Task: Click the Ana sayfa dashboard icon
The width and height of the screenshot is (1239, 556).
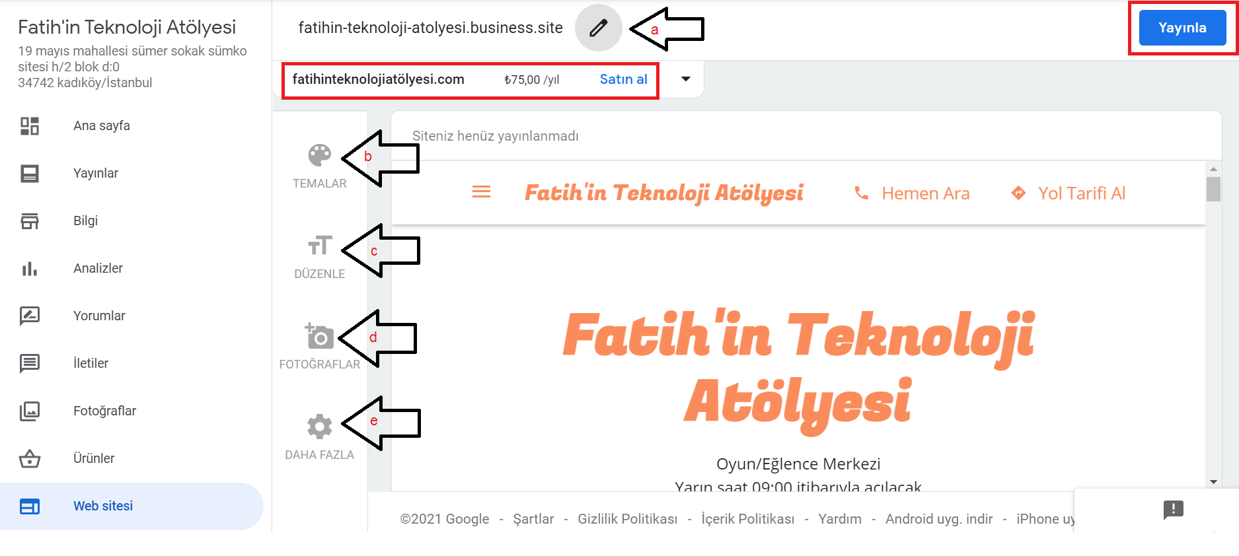Action: pyautogui.click(x=30, y=125)
